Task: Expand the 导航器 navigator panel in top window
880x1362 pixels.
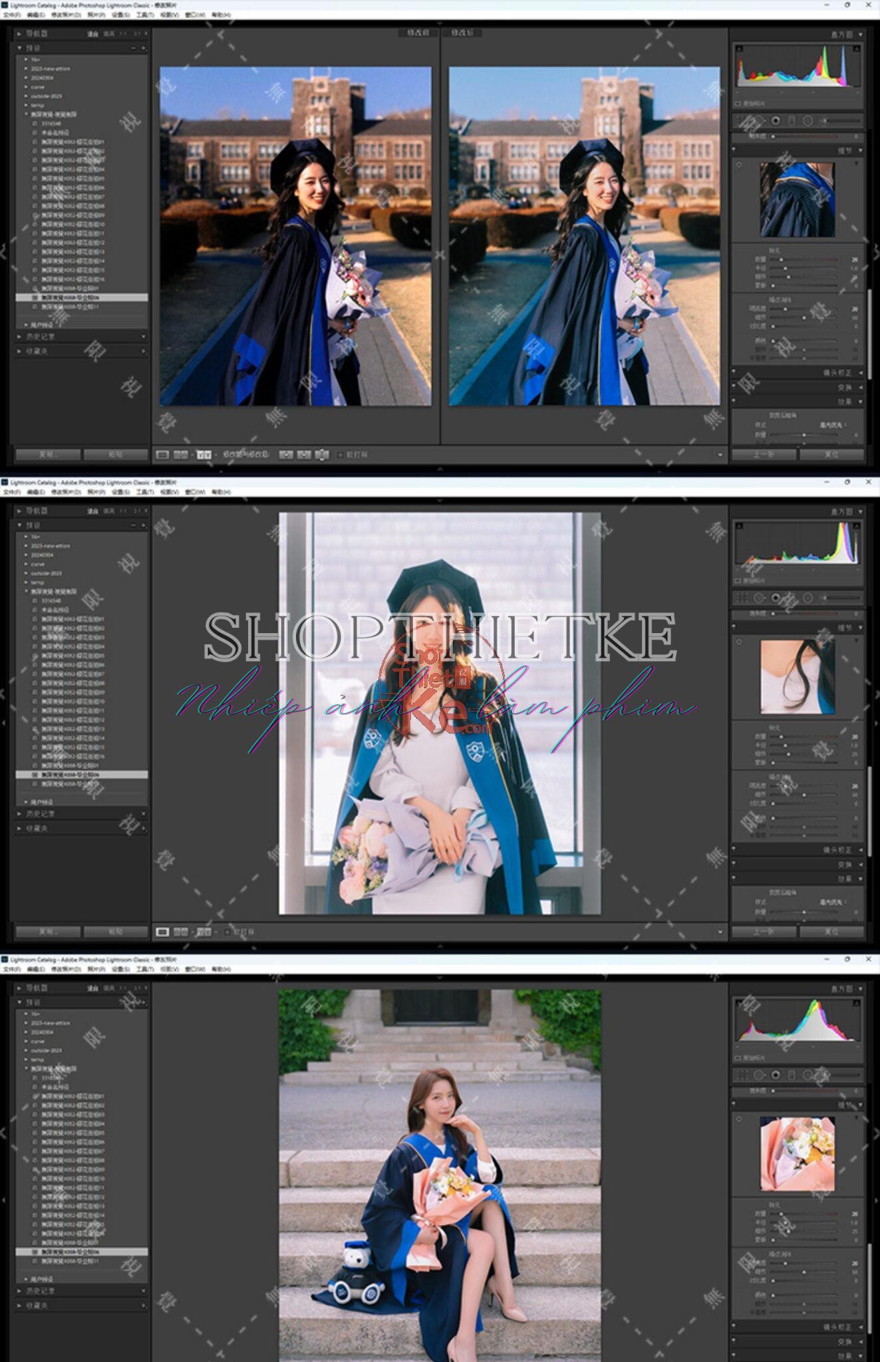Action: 19,33
